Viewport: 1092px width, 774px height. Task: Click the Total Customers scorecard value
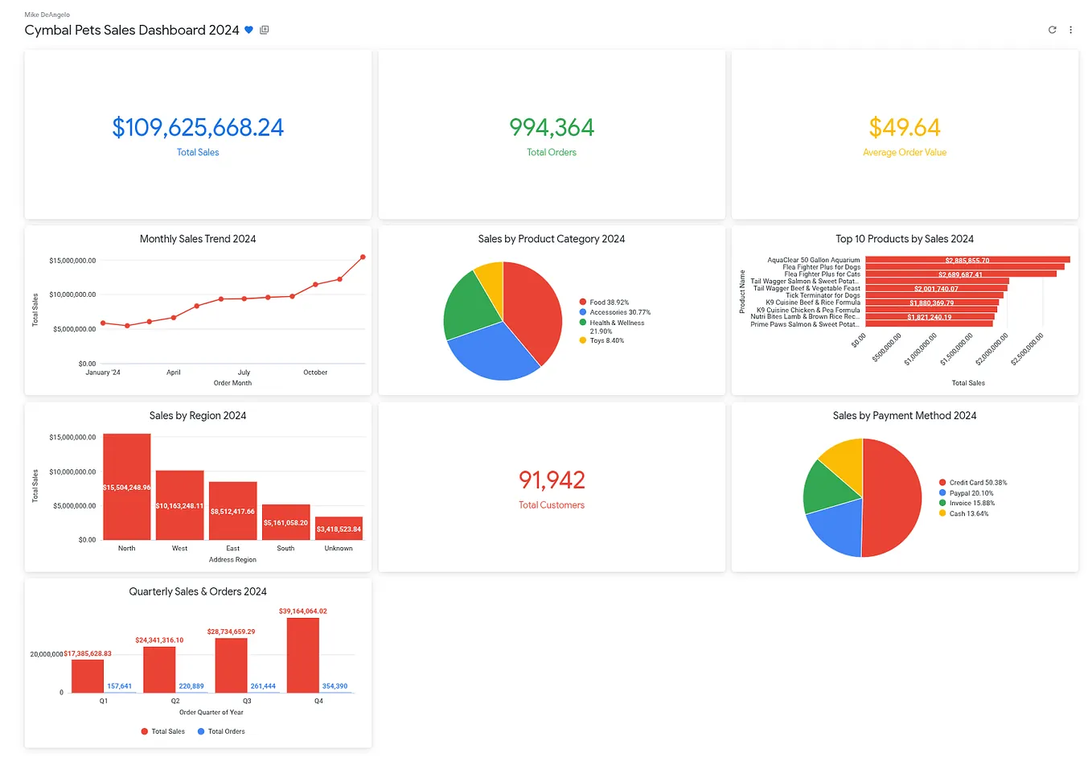pos(552,480)
